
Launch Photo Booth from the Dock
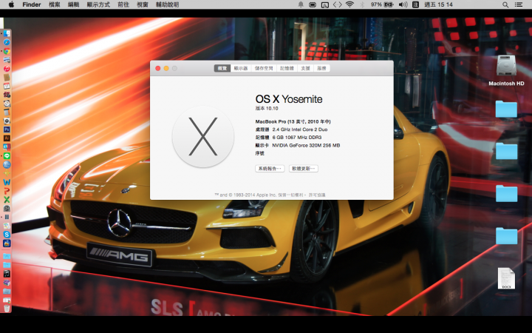tap(7, 95)
